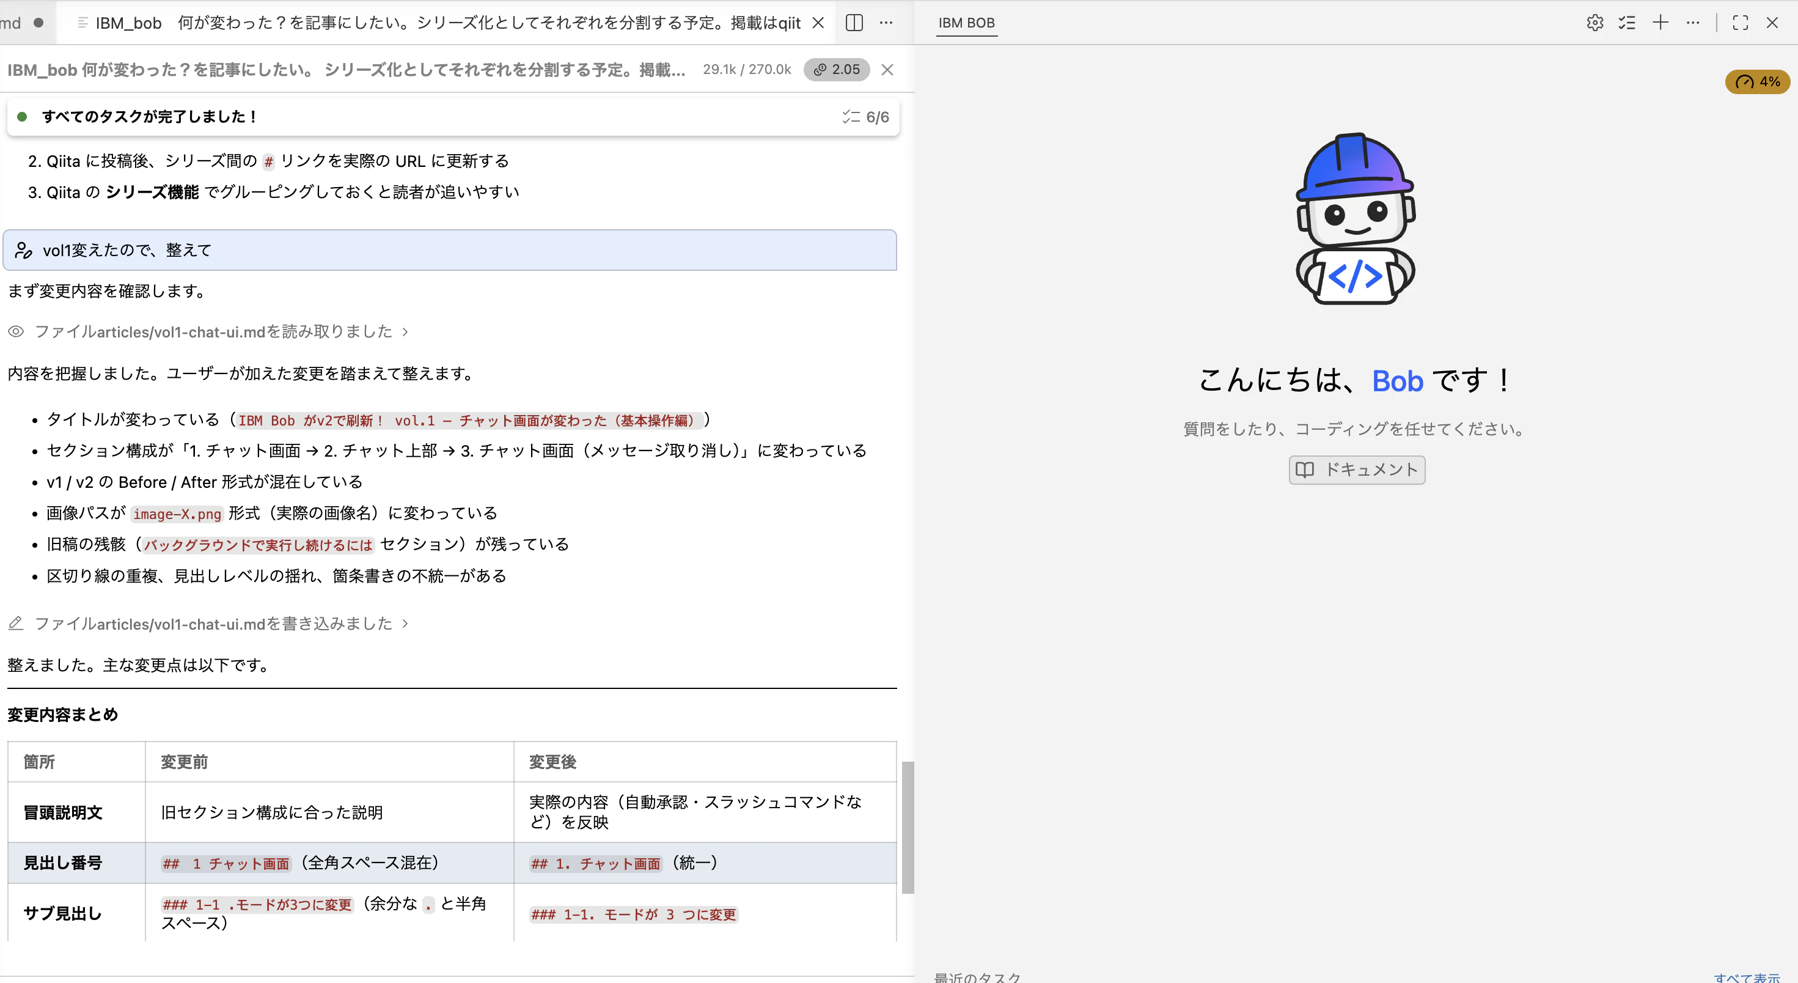
Task: Click 'バックグラウンドで実行し続けるには' inline code
Action: 257,545
